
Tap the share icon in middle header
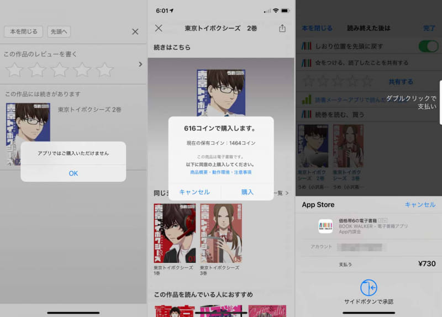coord(282,28)
